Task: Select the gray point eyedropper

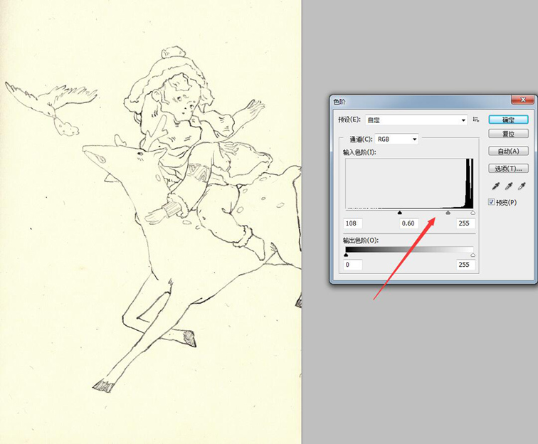Action: tap(509, 186)
